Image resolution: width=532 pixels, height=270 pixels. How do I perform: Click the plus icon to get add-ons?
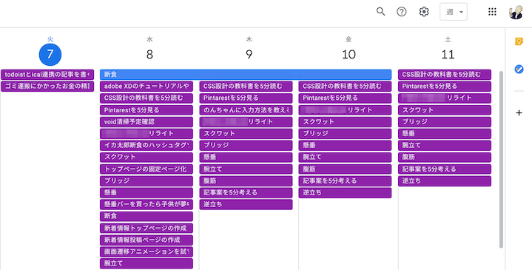click(x=519, y=113)
